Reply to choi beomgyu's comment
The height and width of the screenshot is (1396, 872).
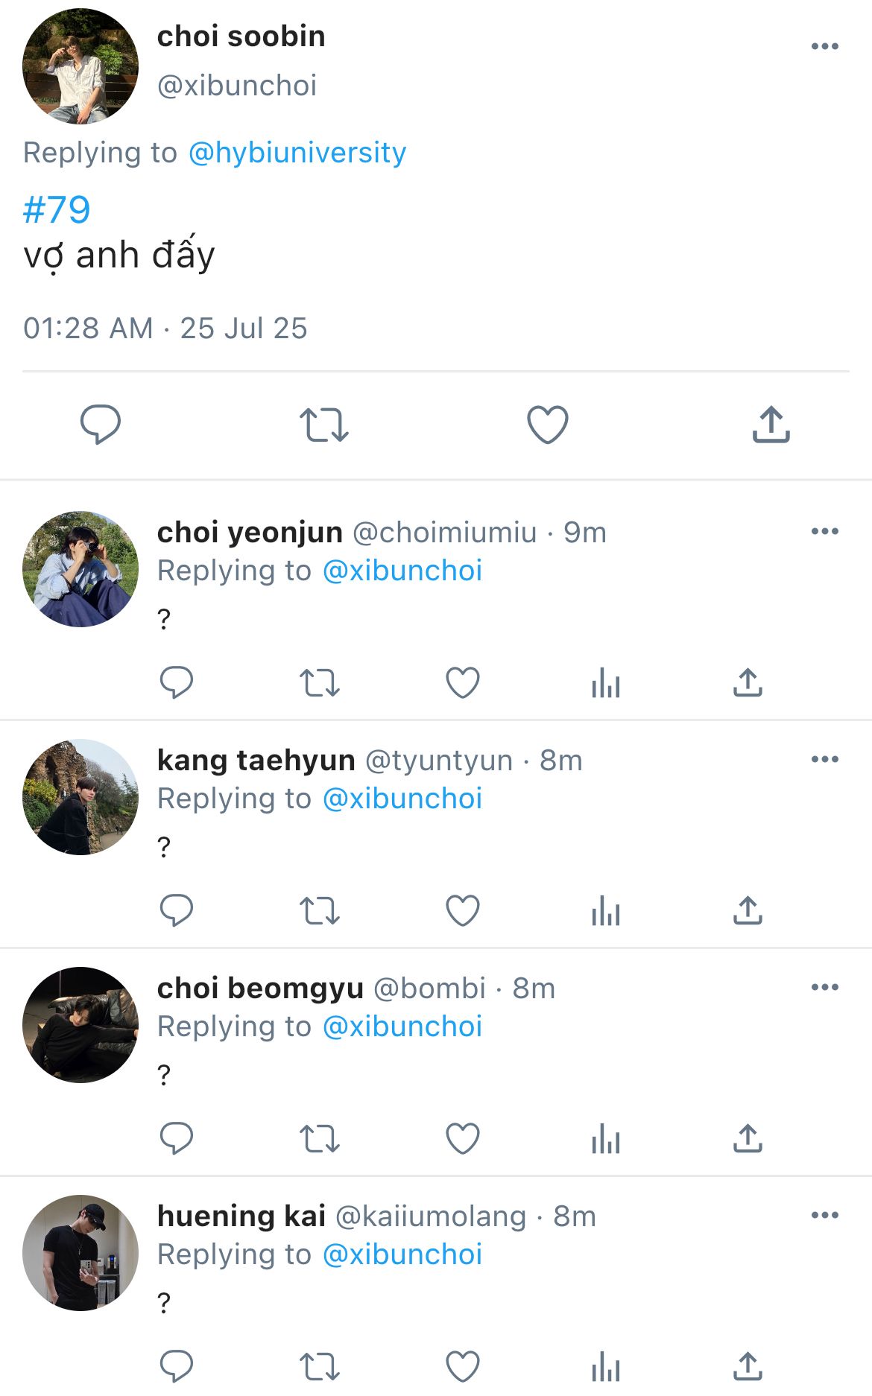(x=177, y=1138)
